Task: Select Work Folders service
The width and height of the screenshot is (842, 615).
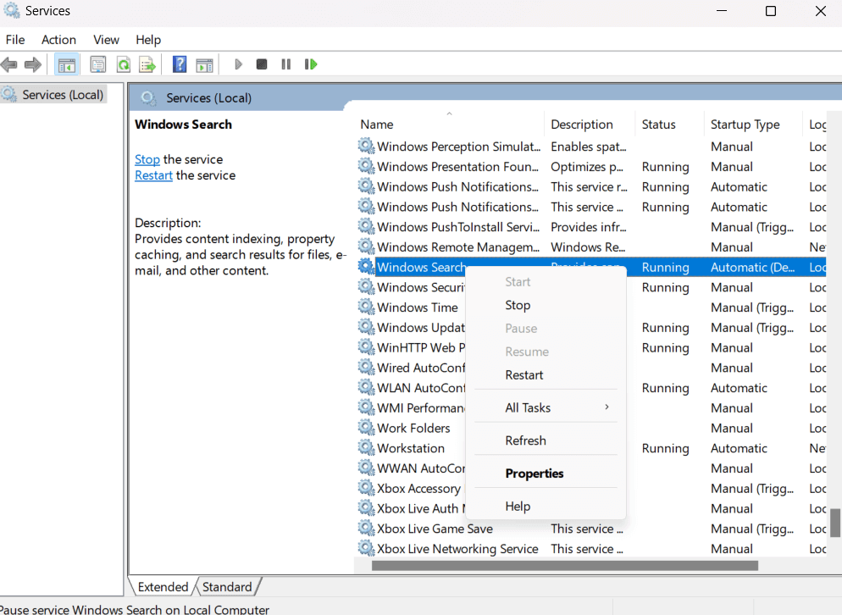Action: pyautogui.click(x=413, y=428)
